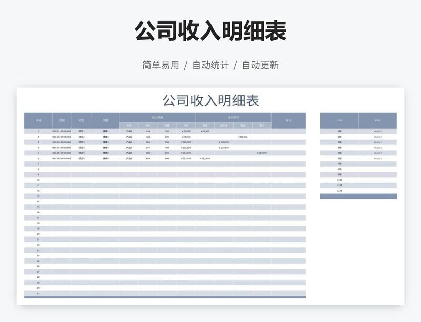Click the 9月 row in summary table
This screenshot has width=421, height=322.
pos(358,174)
